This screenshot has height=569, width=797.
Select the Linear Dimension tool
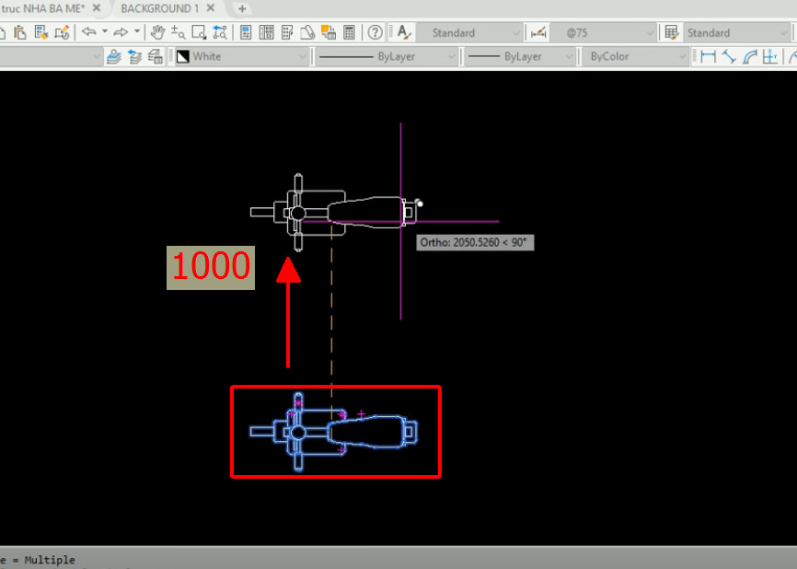pyautogui.click(x=710, y=55)
